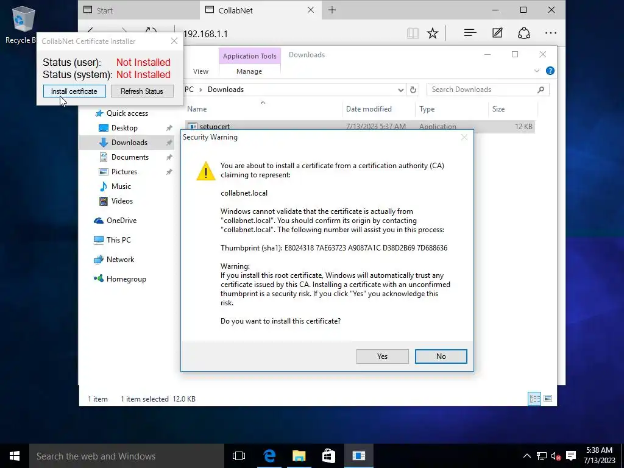Switch to the Start tab in Edge
Screen dimensions: 624x468
(x=140, y=10)
